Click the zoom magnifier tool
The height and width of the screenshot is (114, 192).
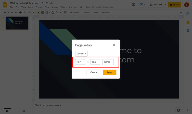30,12
